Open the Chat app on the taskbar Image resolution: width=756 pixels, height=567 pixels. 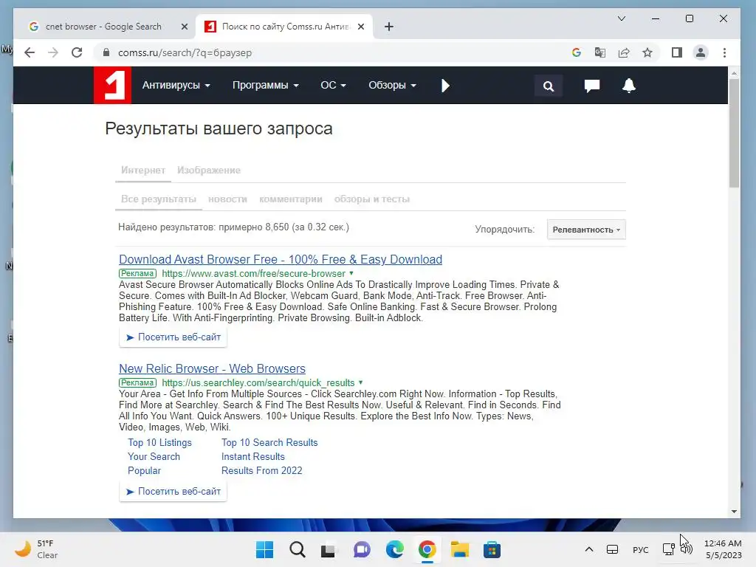pos(362,549)
